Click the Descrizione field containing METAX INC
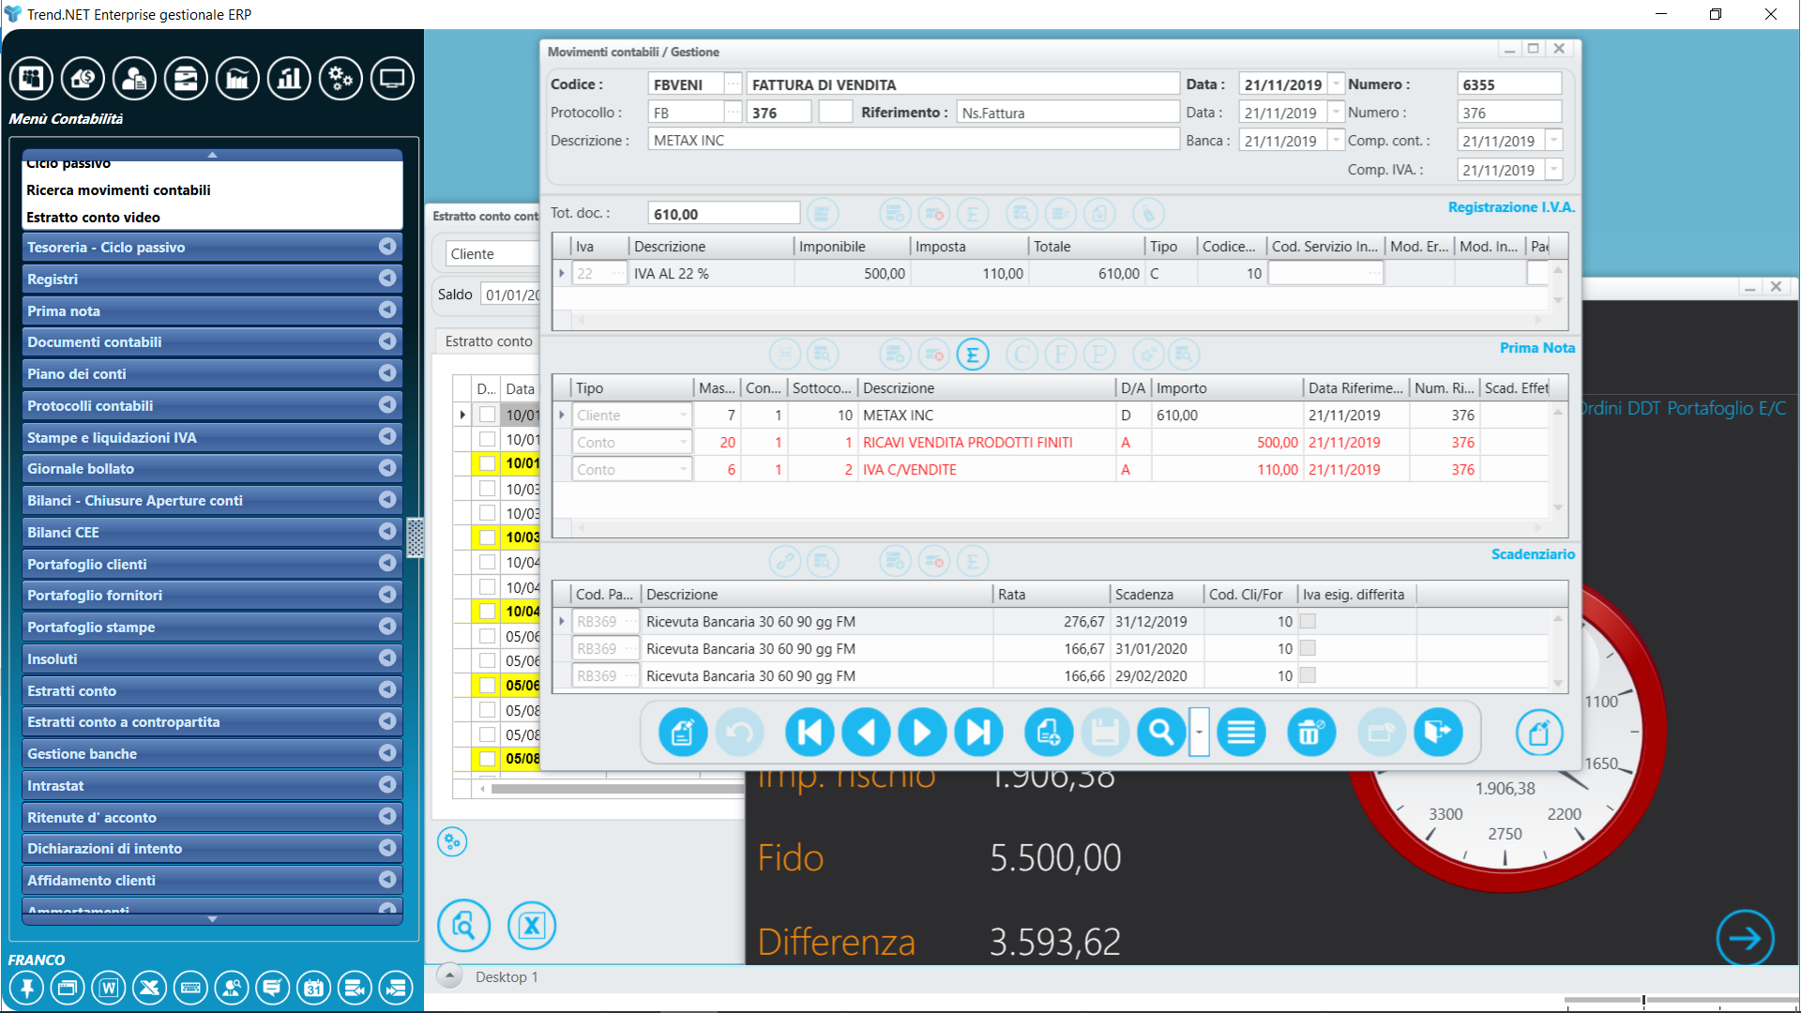 pos(912,140)
